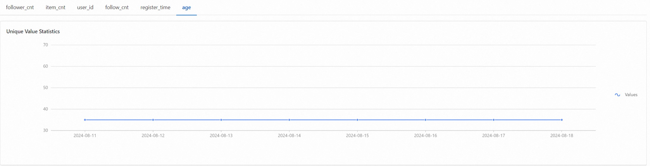Image resolution: width=650 pixels, height=166 pixels.
Task: Click the 2024-08-18 x-axis date label
Action: 562,136
